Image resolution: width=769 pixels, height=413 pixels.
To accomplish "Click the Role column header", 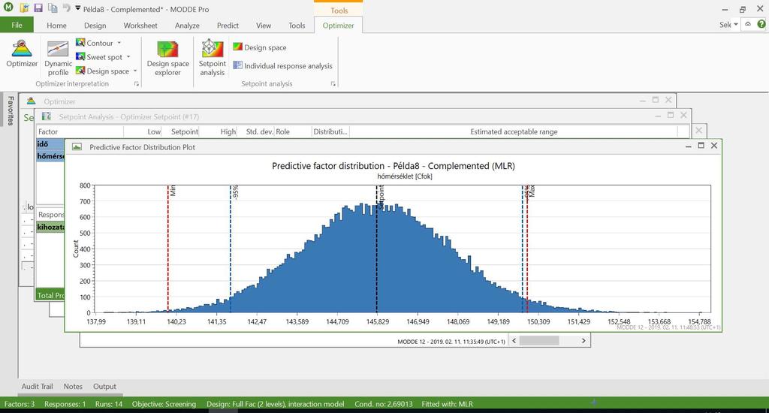I will 293,131.
